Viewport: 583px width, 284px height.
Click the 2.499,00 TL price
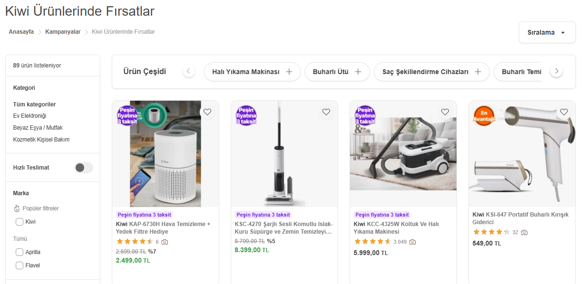point(133,260)
